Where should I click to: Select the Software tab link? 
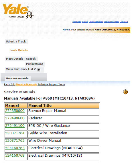43,84
